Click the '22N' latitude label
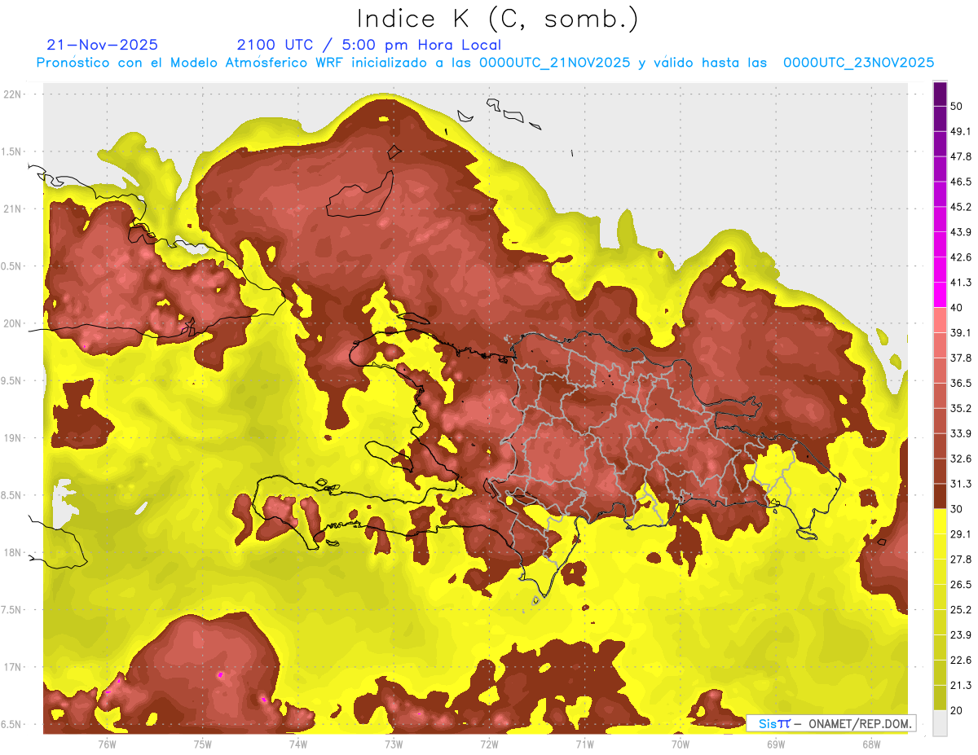 (x=11, y=94)
